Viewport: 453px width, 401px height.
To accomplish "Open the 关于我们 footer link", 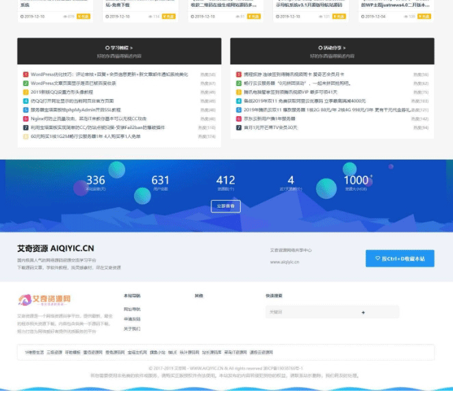I will coord(132,329).
